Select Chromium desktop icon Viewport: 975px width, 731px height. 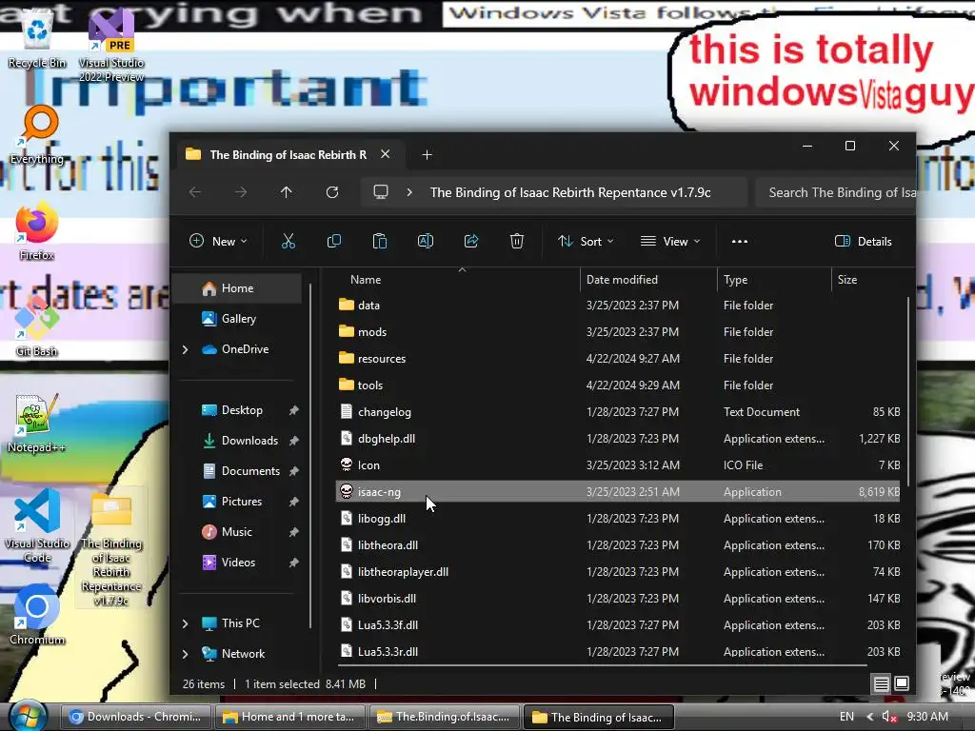coord(37,614)
